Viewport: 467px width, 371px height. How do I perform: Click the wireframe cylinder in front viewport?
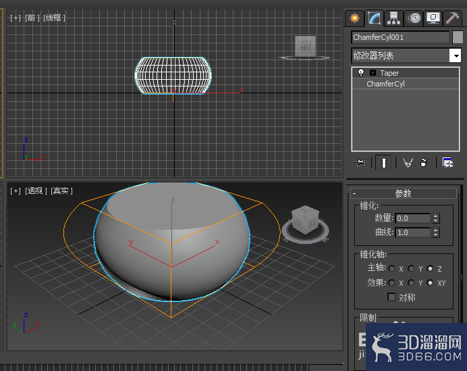[x=173, y=76]
